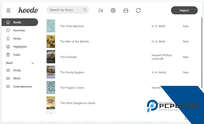The image size is (204, 124).
Task: Click the Entertainment shelf icon
Action: 8,87
